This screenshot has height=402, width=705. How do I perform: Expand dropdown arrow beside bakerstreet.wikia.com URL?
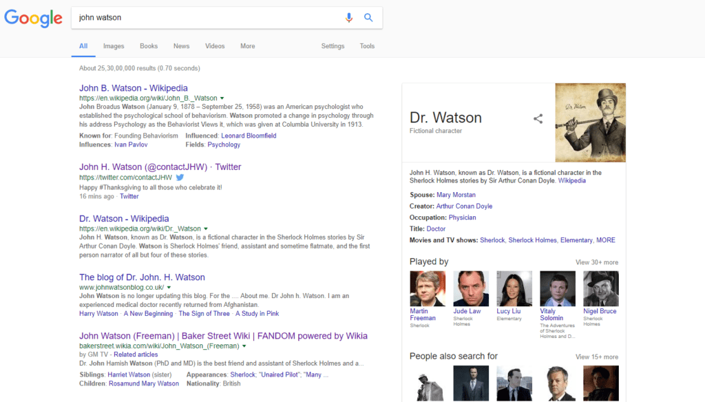tap(244, 346)
